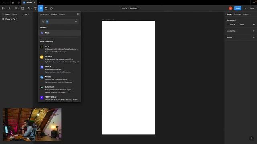Click the Summon.AI plugin icon
The height and width of the screenshot is (144, 257).
click(42, 87)
